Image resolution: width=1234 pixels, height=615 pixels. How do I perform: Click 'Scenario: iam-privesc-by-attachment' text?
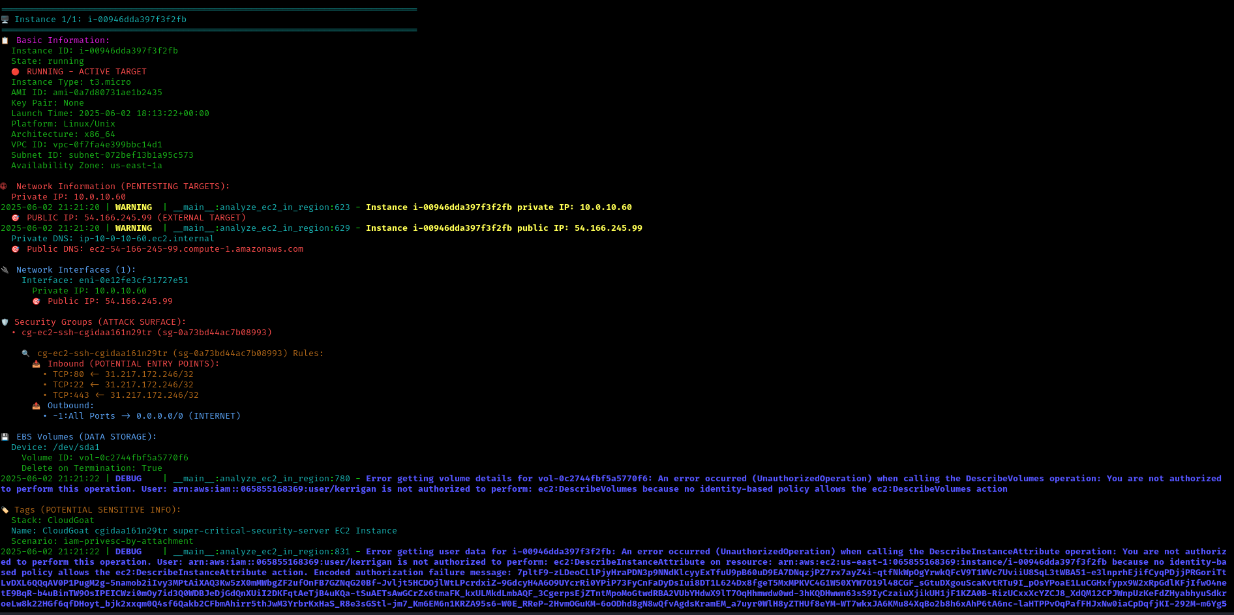click(102, 541)
